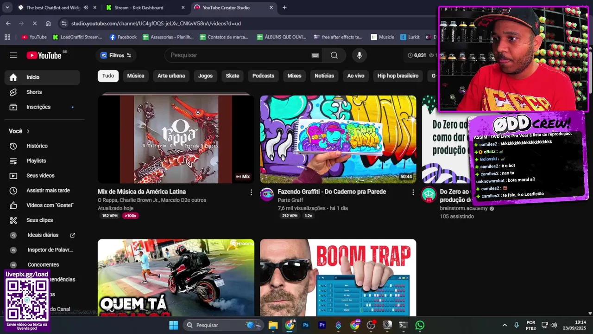Open Lurkit bookmark
593x334 pixels.
click(x=410, y=37)
